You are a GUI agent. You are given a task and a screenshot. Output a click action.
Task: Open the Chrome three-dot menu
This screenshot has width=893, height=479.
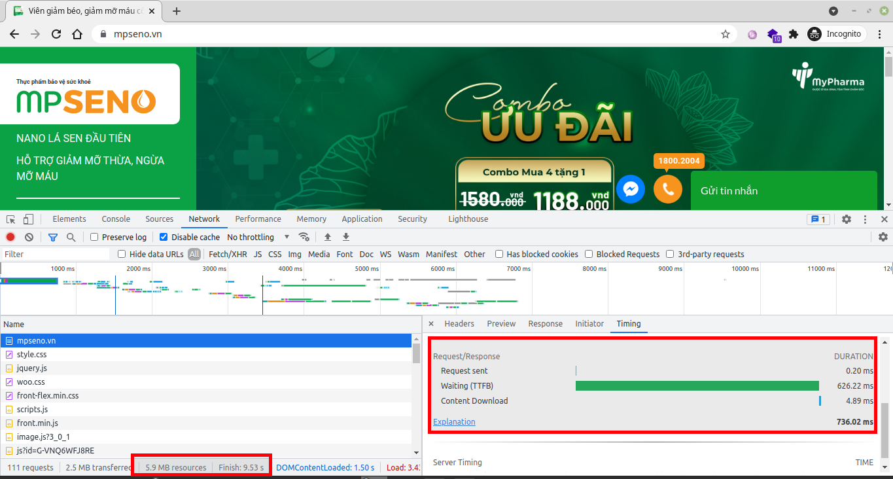tap(879, 34)
